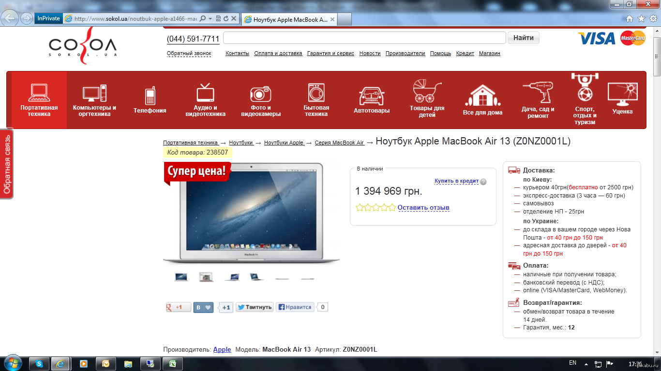Click the help question mark beside Купить в кредит

click(483, 182)
